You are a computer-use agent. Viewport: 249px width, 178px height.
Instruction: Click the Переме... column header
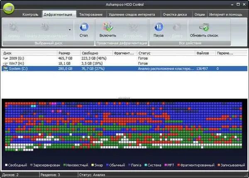tap(231, 53)
